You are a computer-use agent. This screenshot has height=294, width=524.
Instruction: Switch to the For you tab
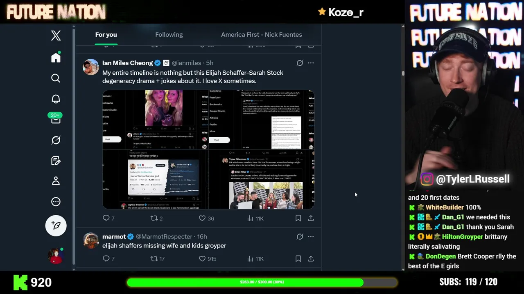click(x=106, y=35)
